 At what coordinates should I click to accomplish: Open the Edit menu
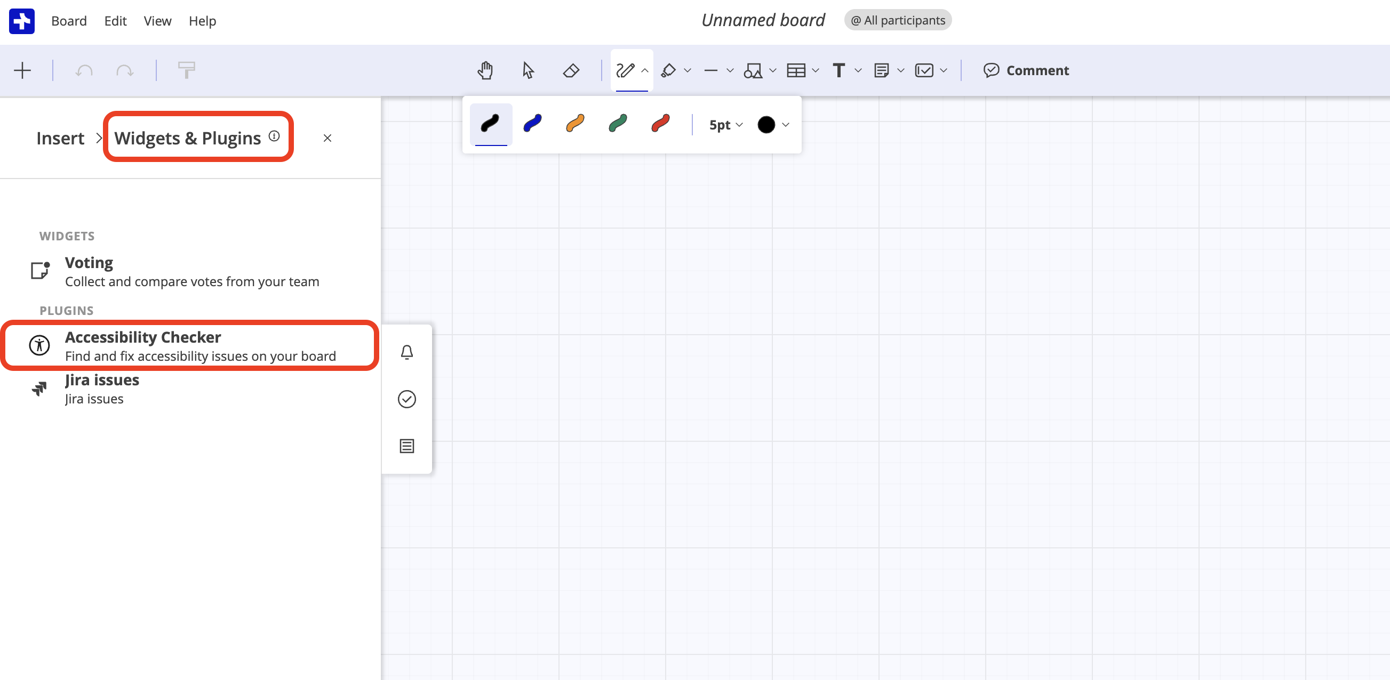tap(115, 21)
